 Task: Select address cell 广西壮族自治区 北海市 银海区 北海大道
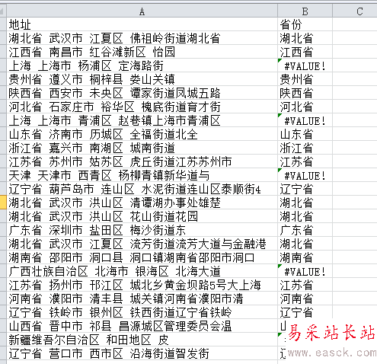tap(142, 271)
